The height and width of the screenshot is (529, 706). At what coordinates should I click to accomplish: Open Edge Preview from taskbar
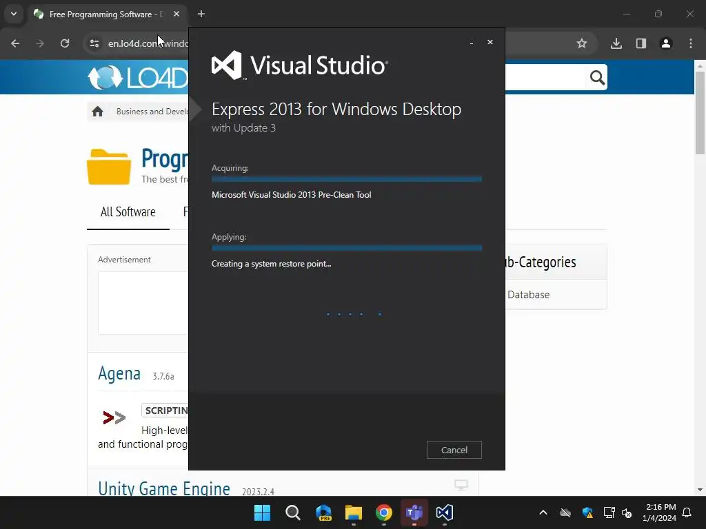[x=323, y=512]
